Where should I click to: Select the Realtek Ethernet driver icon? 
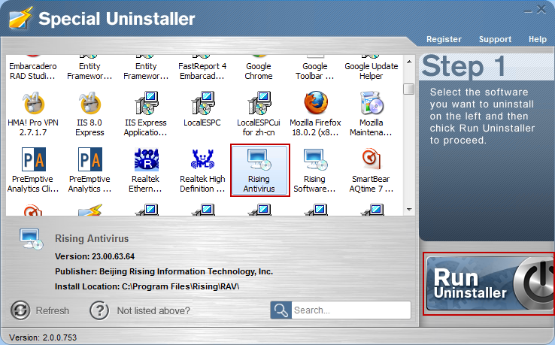(x=146, y=159)
